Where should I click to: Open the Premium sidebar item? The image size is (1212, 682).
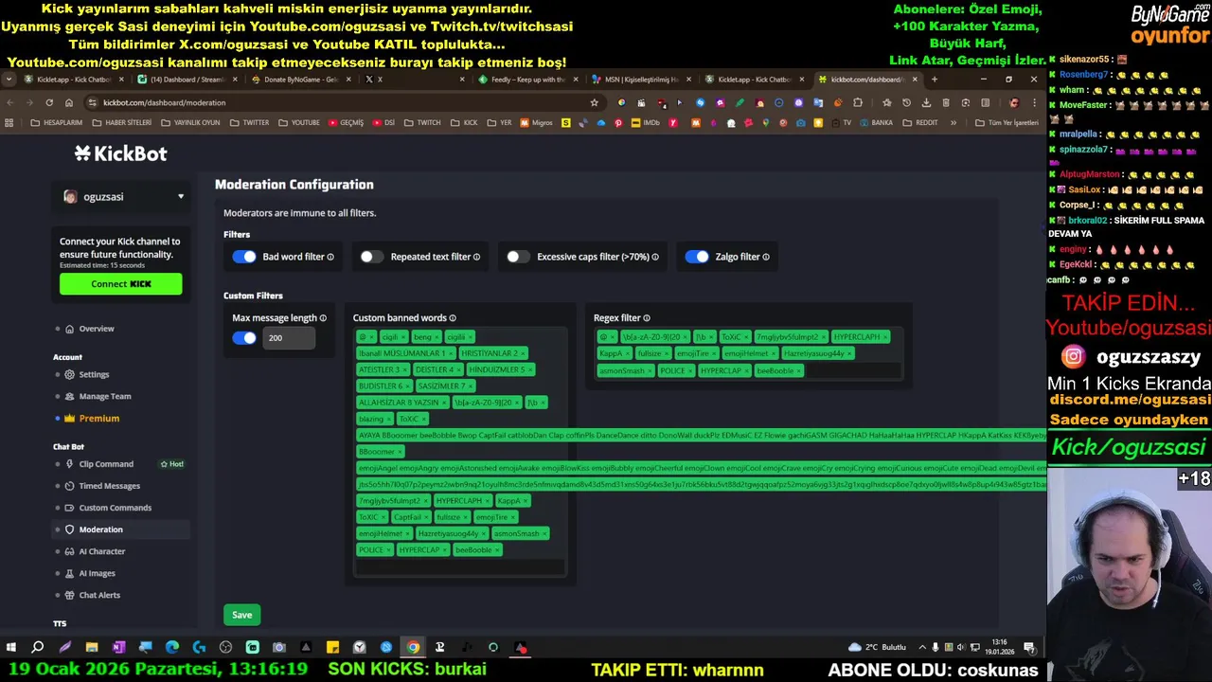(x=99, y=418)
